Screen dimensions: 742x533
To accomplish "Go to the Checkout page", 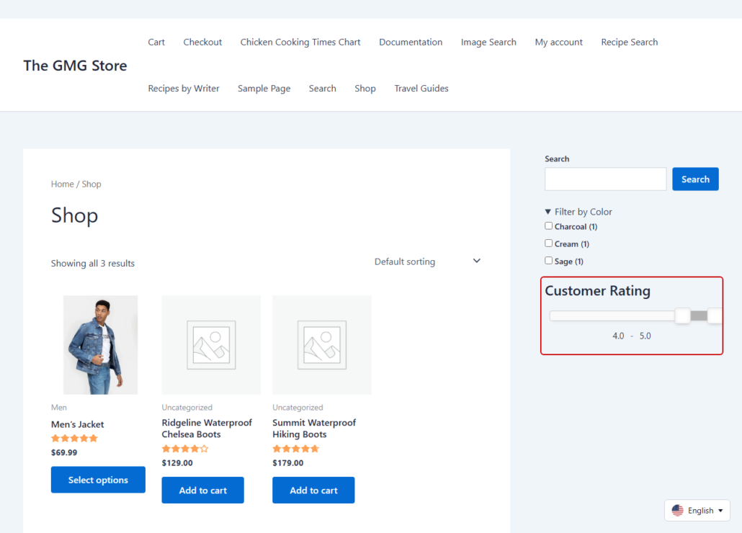I will click(x=202, y=42).
